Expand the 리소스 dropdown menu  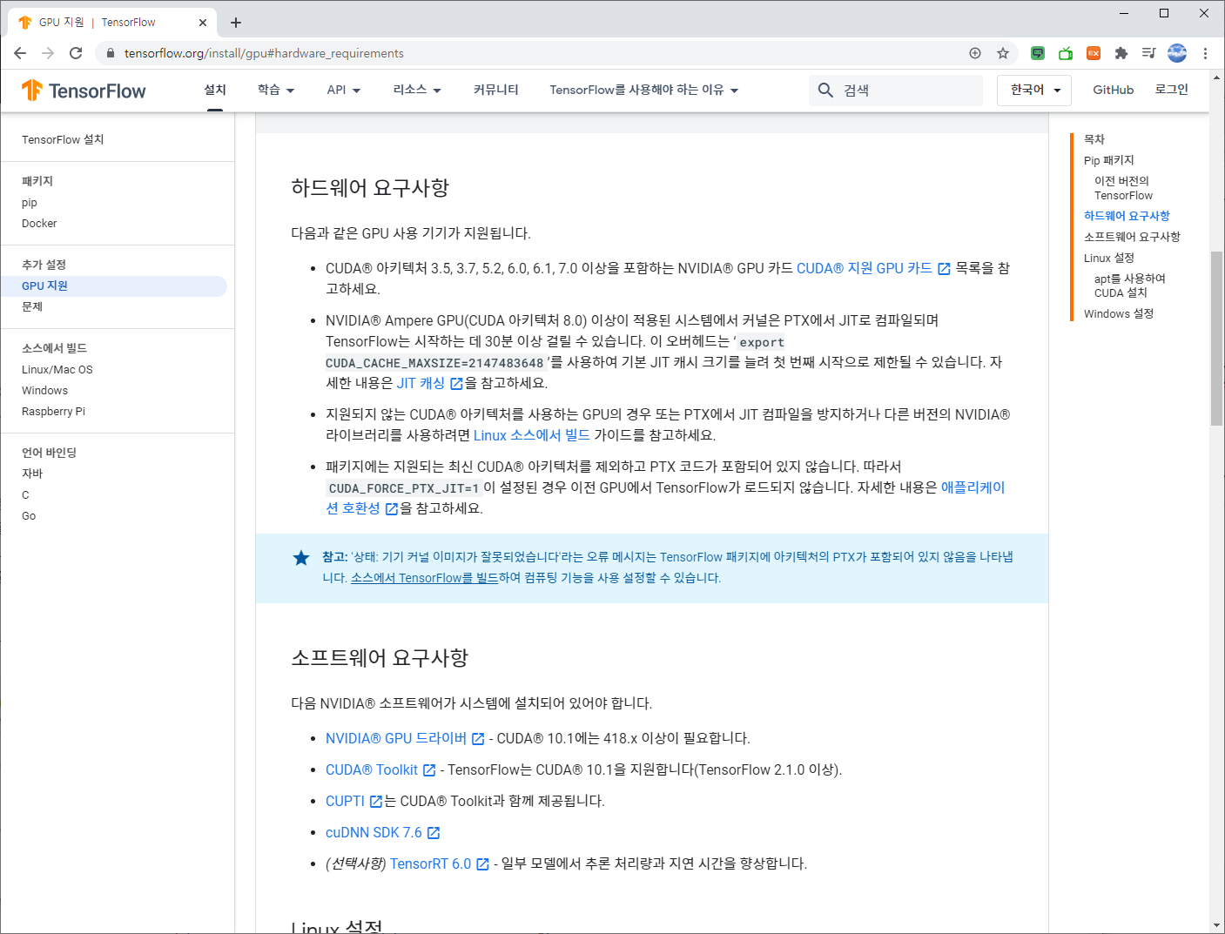pos(417,90)
